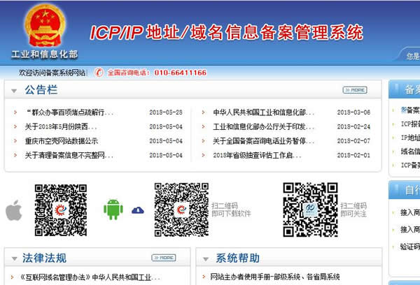The image size is (420, 285).
Task: Click the Android app QR code
Action: (181, 207)
